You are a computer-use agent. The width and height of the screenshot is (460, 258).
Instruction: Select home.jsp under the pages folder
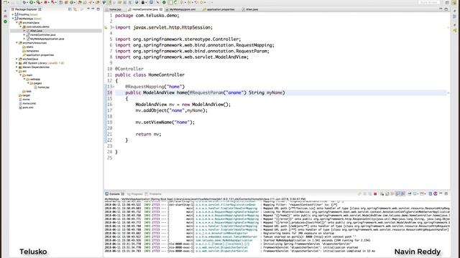point(43,87)
